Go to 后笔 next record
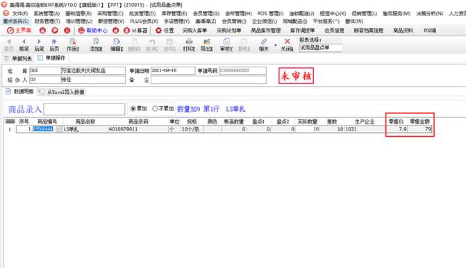 (39, 45)
